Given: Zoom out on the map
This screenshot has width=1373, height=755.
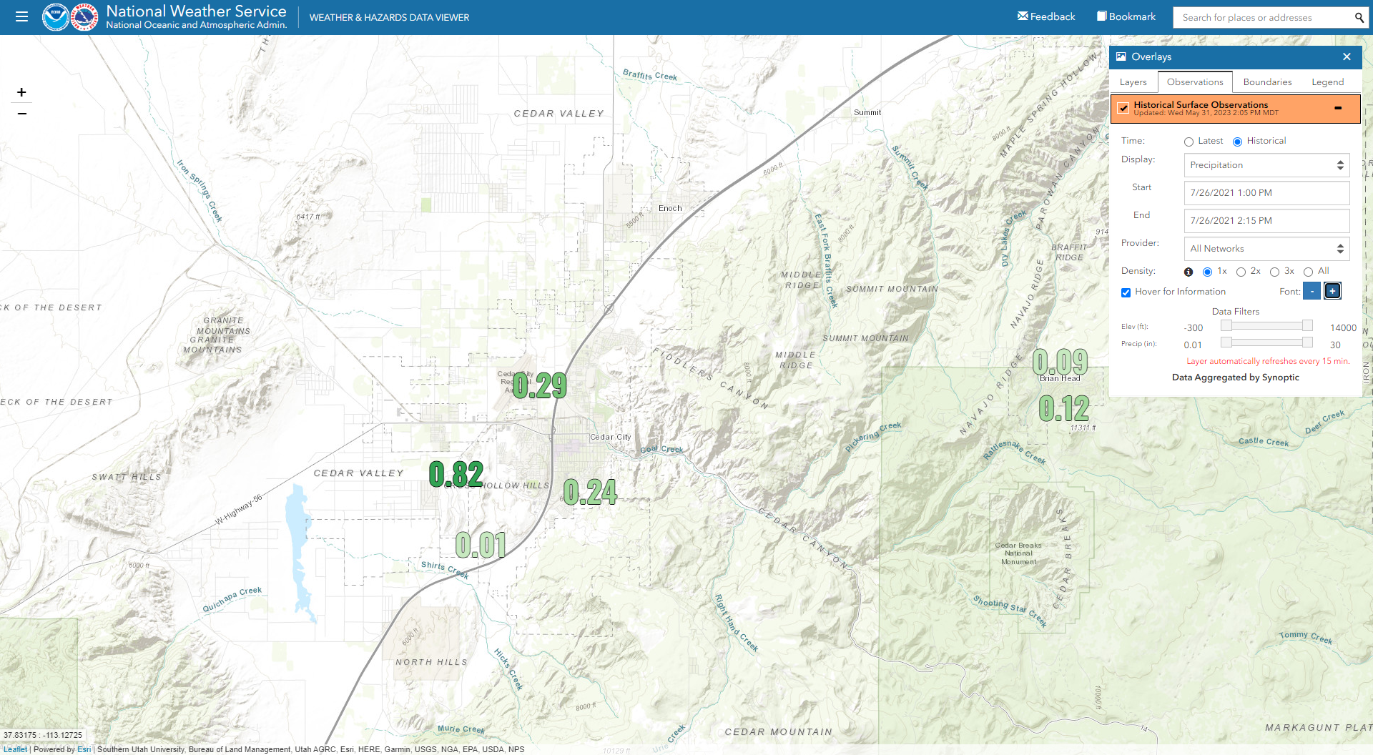Looking at the screenshot, I should point(21,113).
